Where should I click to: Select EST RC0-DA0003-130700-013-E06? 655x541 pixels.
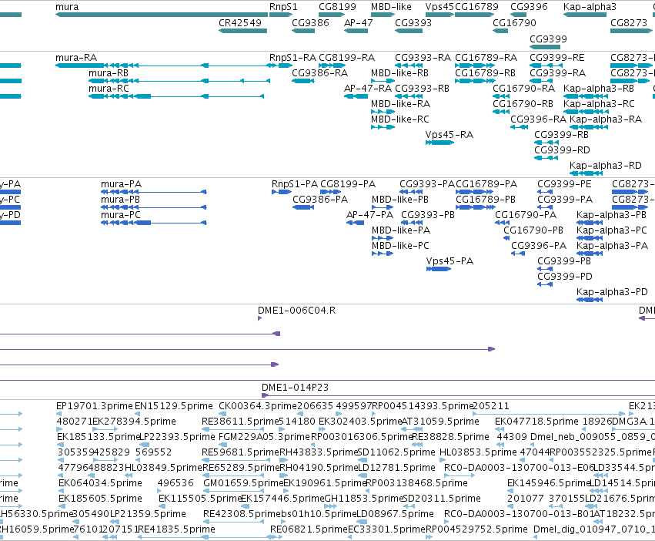(x=460, y=475)
